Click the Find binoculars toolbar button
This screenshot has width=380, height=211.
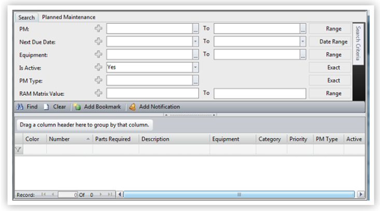26,107
